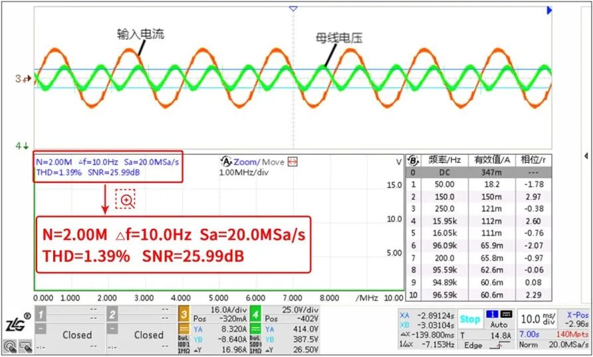Click channel 4 DC coupling icon

[x=256, y=328]
